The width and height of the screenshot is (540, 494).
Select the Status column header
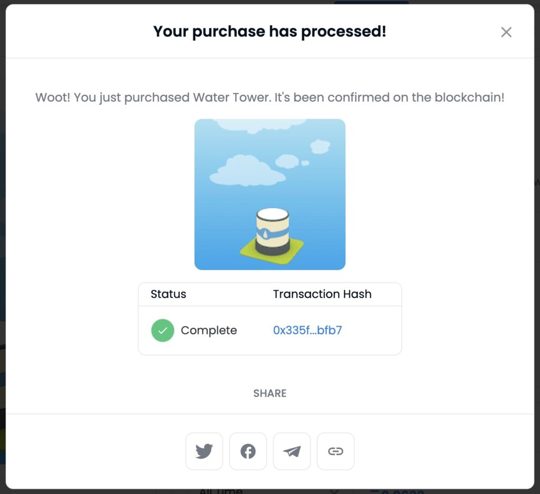click(x=168, y=294)
